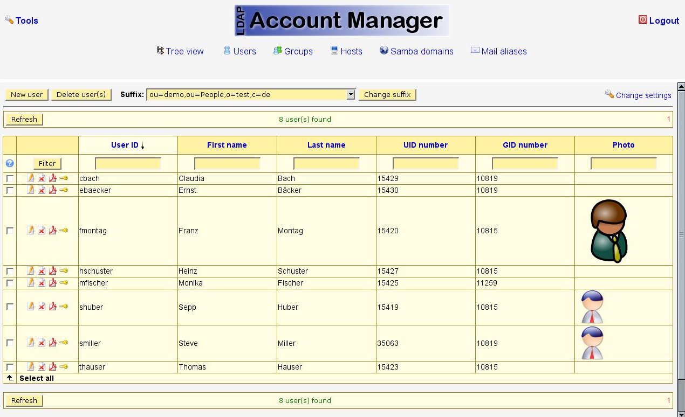Click the password key icon for hschuster
This screenshot has height=417, width=685.
point(64,270)
